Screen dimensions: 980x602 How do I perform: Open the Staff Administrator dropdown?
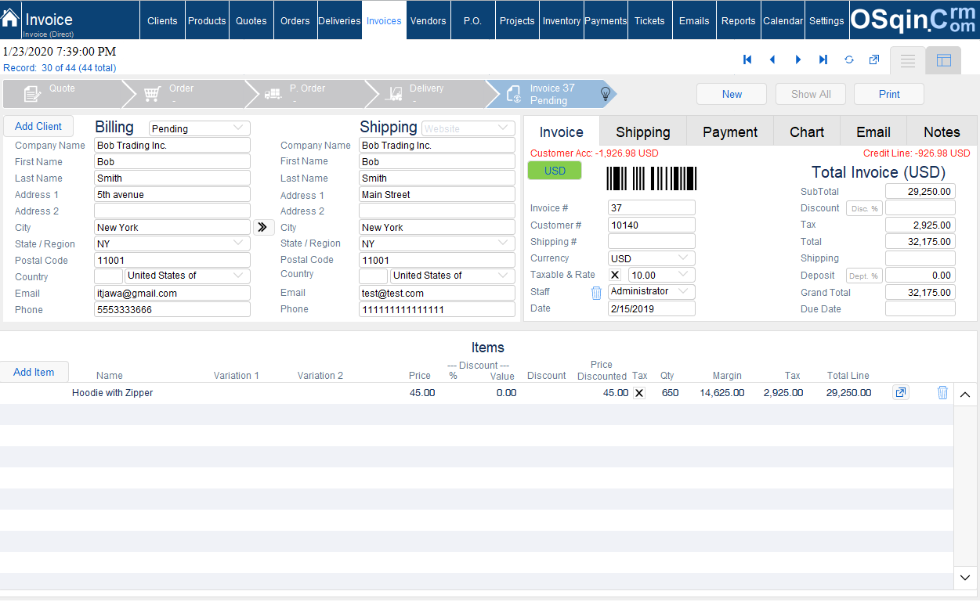pos(652,291)
